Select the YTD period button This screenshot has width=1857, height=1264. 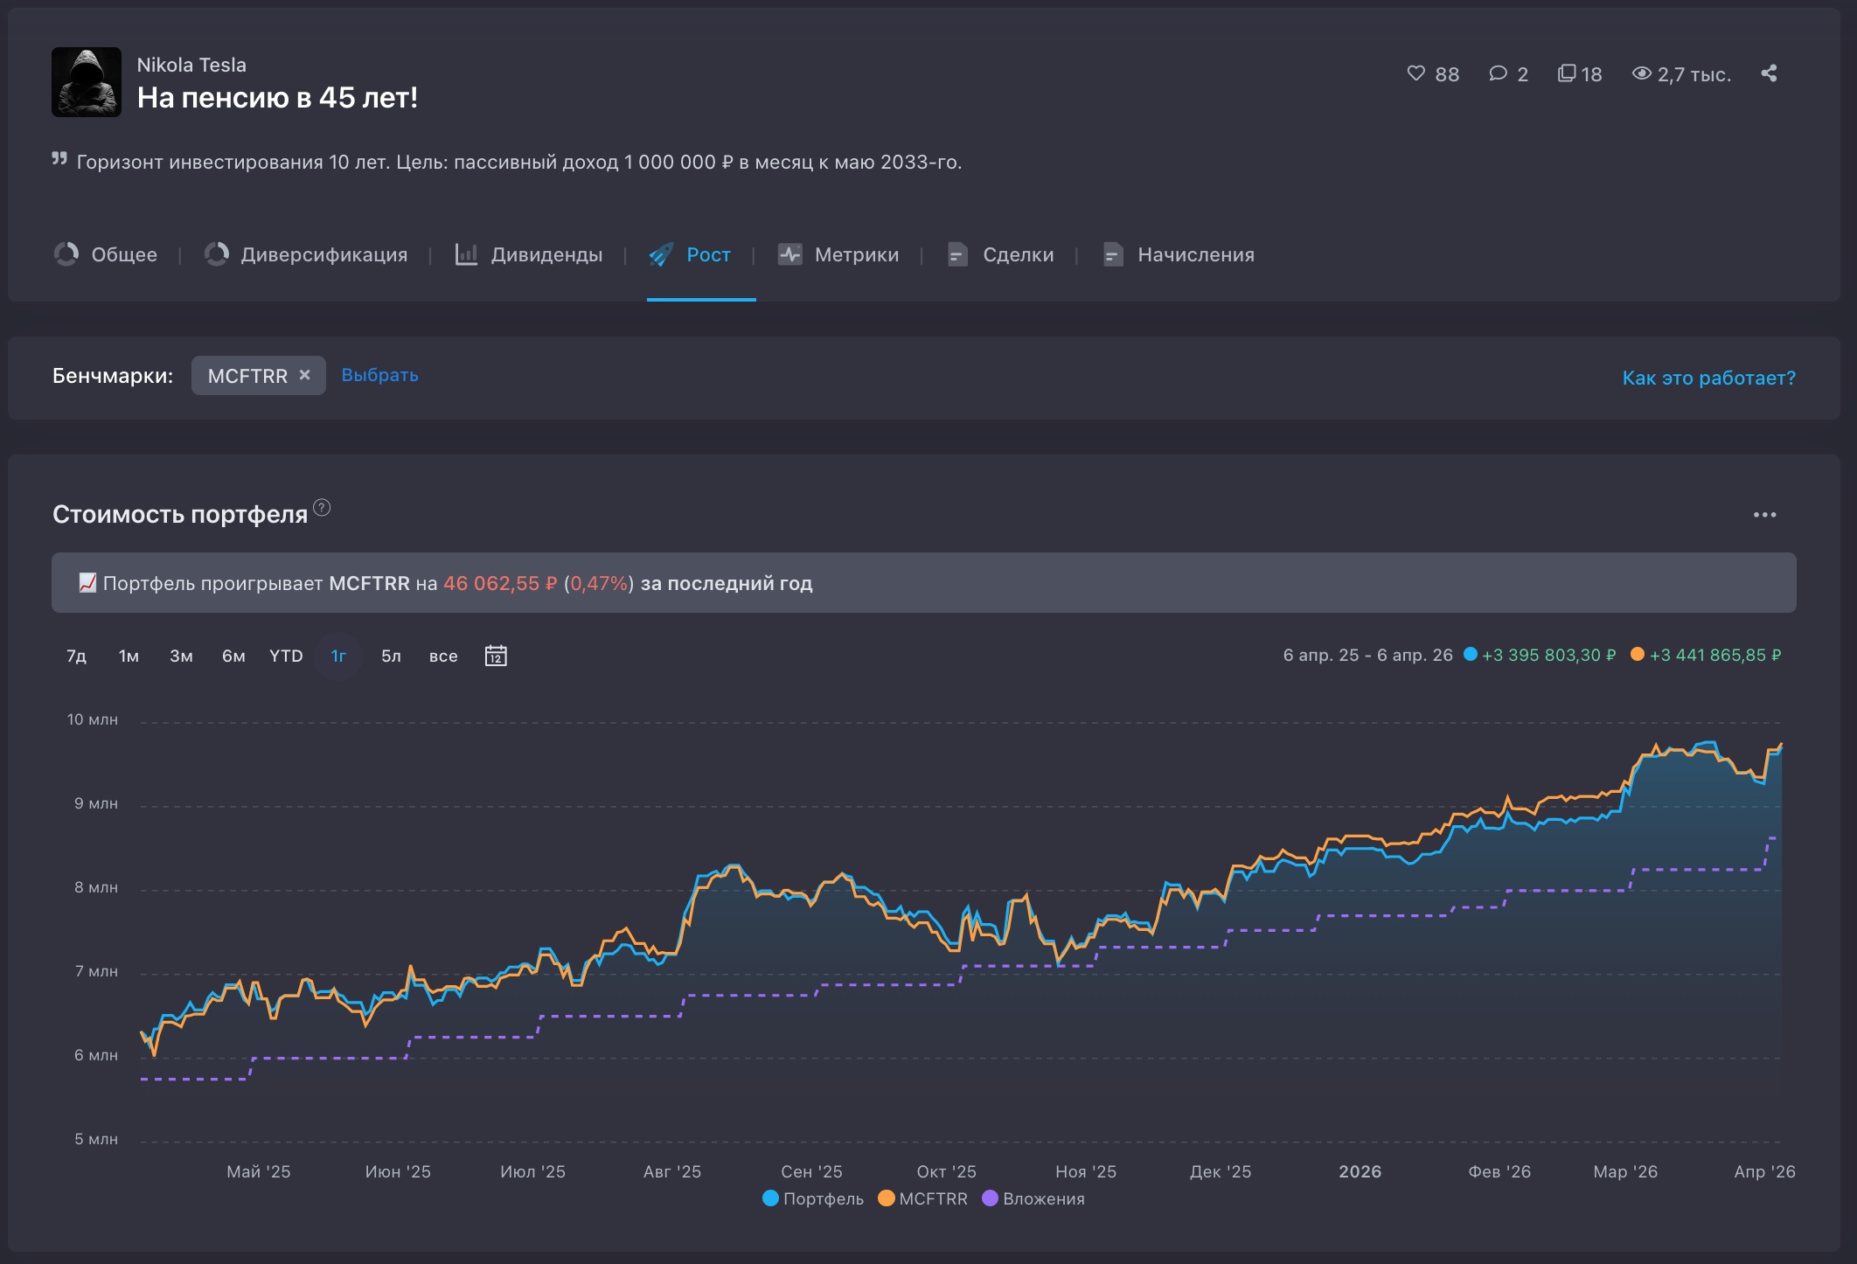pyautogui.click(x=286, y=656)
